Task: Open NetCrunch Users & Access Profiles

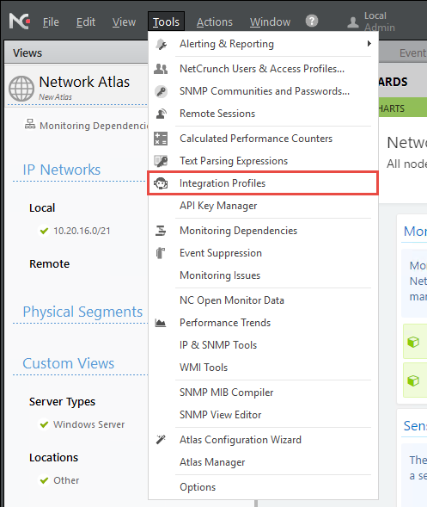Action: pyautogui.click(x=263, y=69)
